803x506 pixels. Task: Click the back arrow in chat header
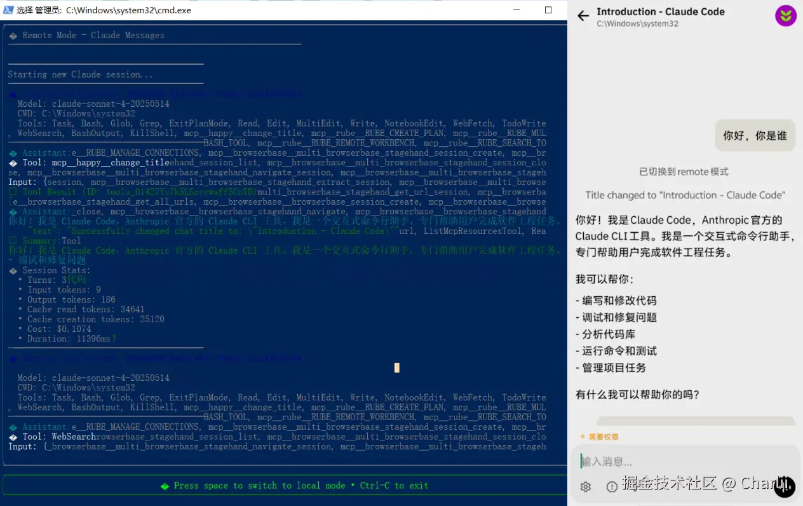pos(583,17)
